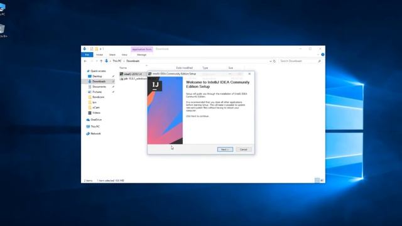Select This PC in the navigation pane

[95, 127]
